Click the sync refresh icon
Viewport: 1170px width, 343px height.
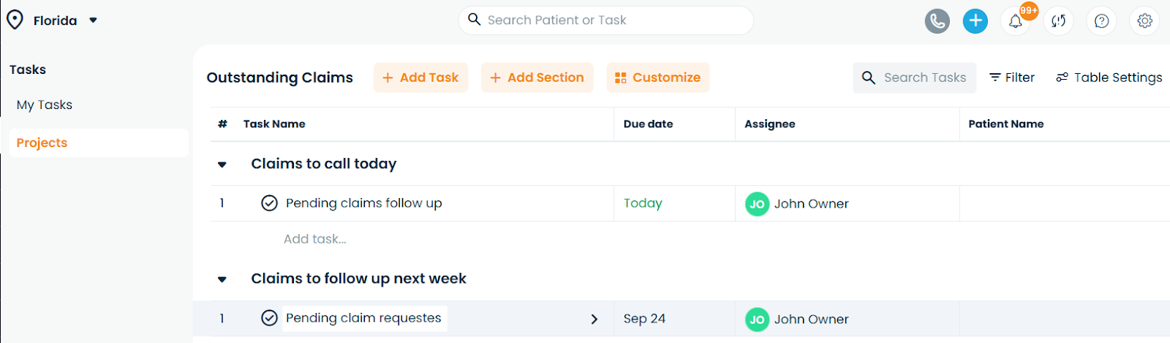click(x=1058, y=21)
